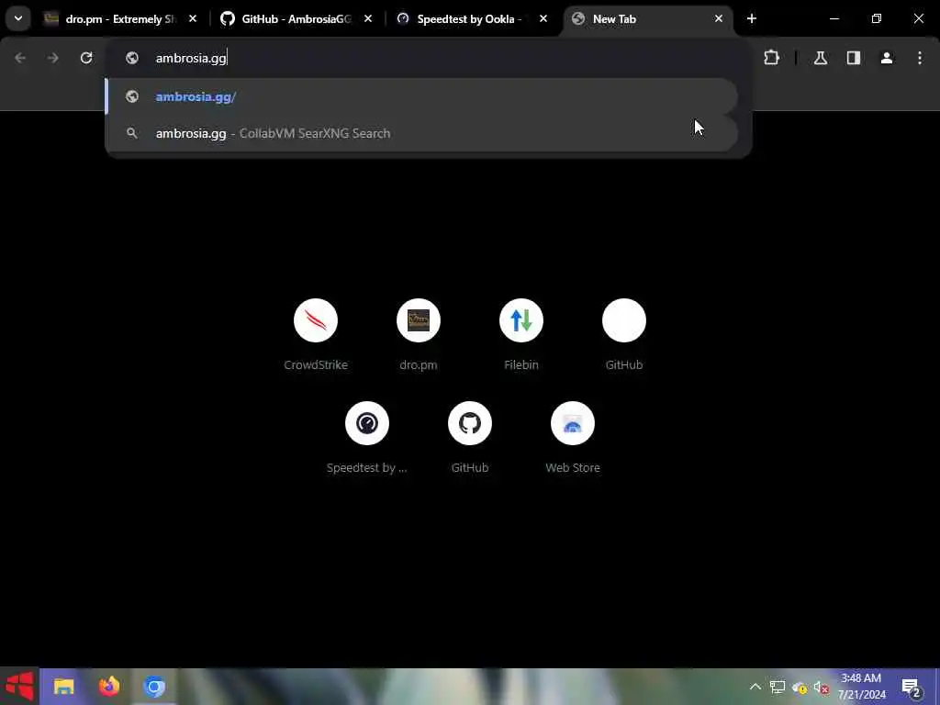Open the Web Store shortcut
Screen dimensions: 940x705
(573, 438)
